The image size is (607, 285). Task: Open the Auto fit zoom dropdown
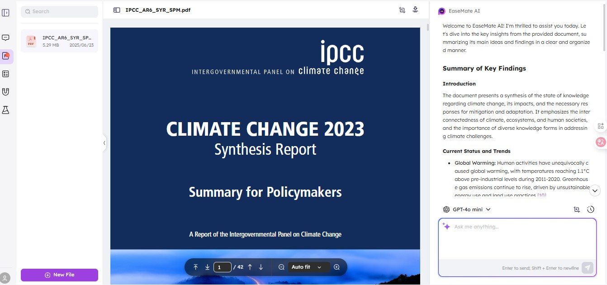(306, 267)
